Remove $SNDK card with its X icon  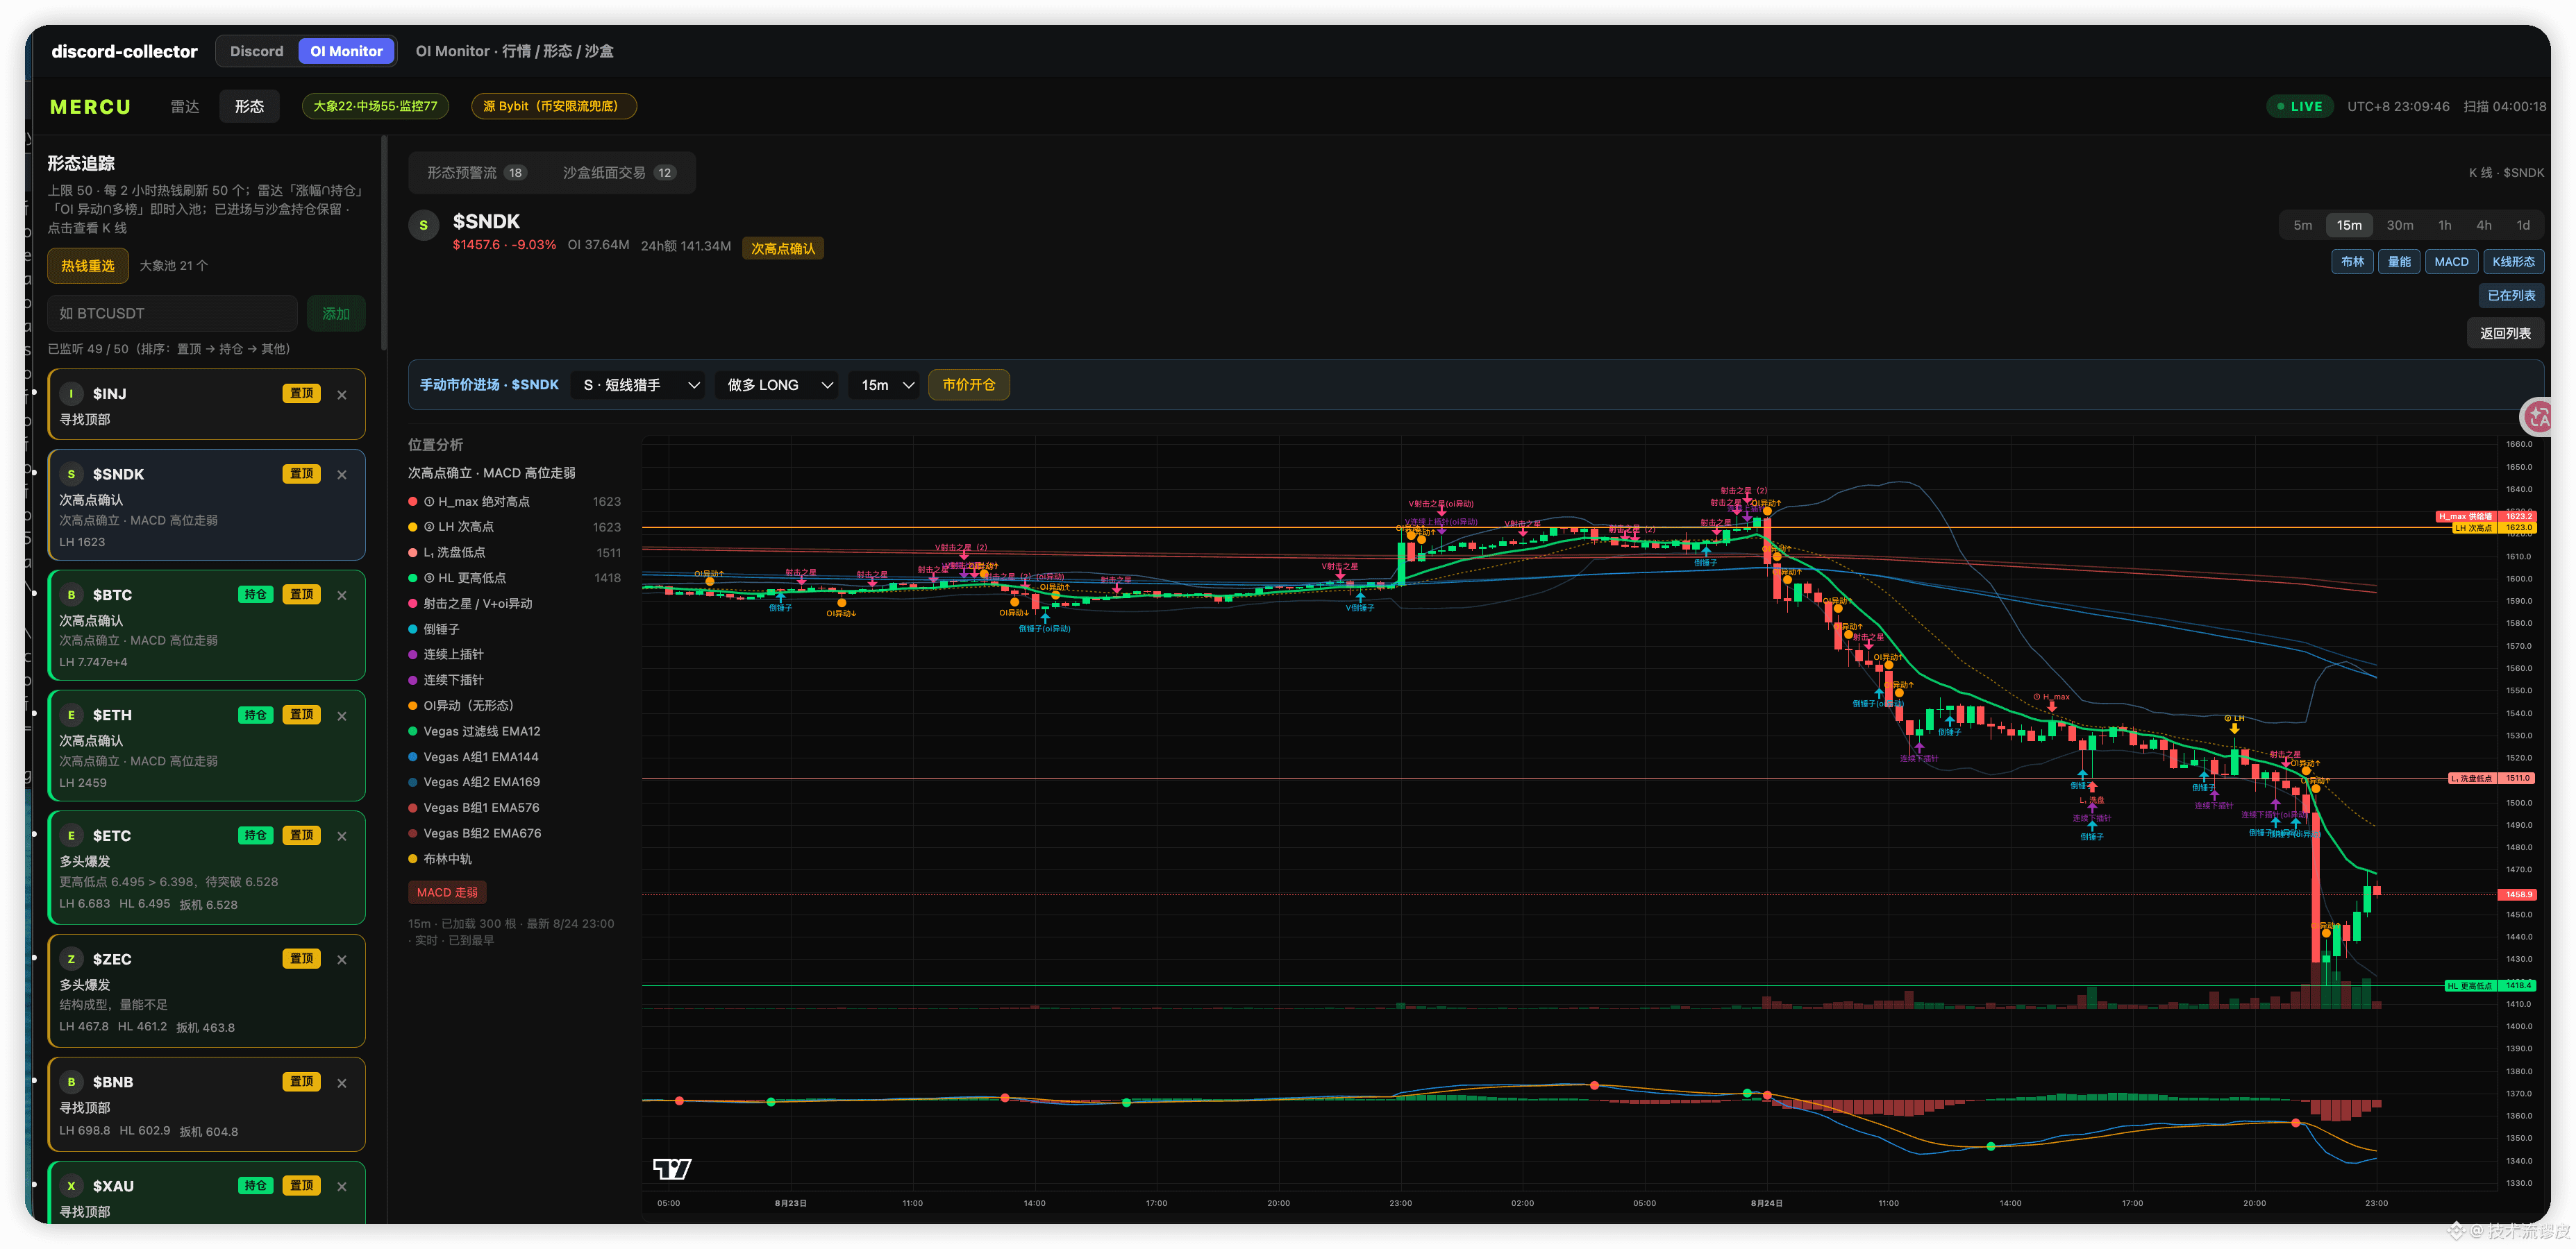click(x=342, y=475)
